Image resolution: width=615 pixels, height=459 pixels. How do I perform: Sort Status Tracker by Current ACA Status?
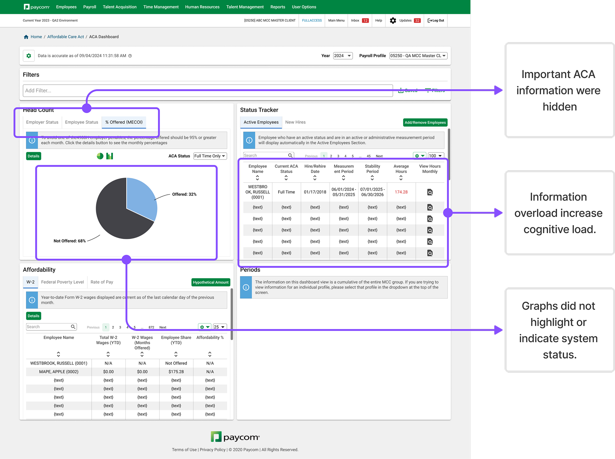[x=286, y=178]
